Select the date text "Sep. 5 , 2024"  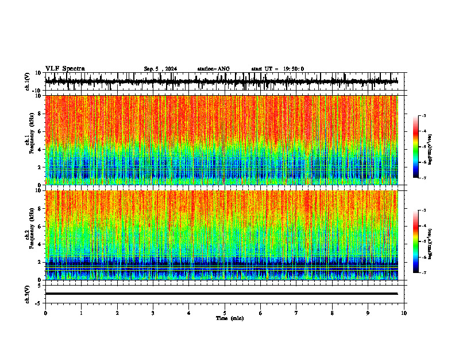click(160, 69)
